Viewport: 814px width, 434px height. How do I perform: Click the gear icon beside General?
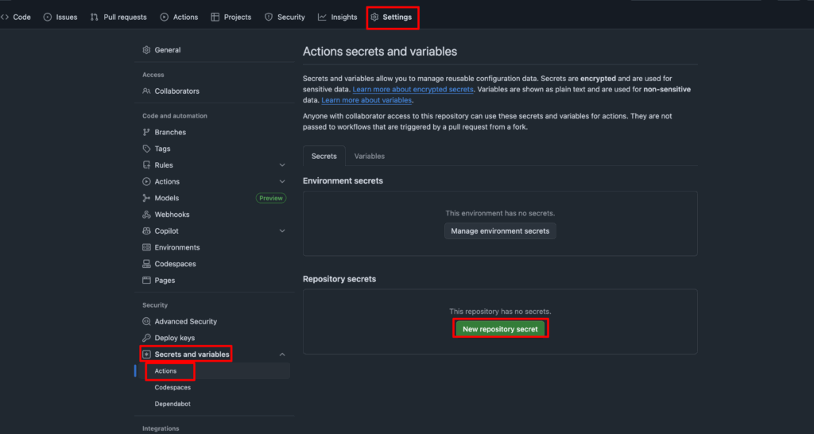pos(146,50)
